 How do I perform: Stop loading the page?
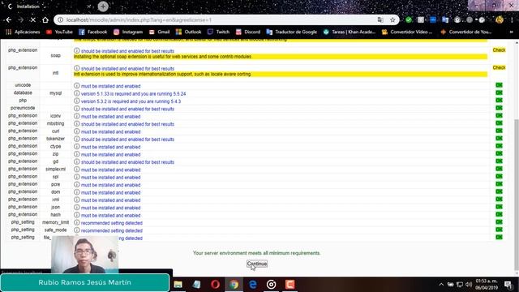[x=32, y=19]
